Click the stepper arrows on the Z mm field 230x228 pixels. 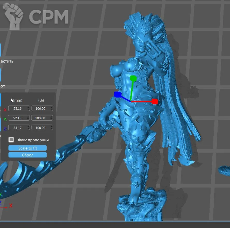[28, 128]
